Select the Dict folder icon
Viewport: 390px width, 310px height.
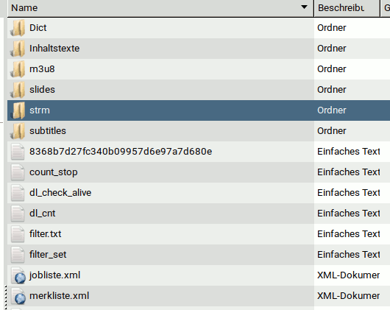(x=18, y=28)
